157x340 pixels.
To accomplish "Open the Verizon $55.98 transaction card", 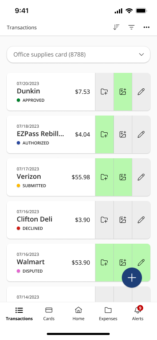I will click(x=51, y=177).
